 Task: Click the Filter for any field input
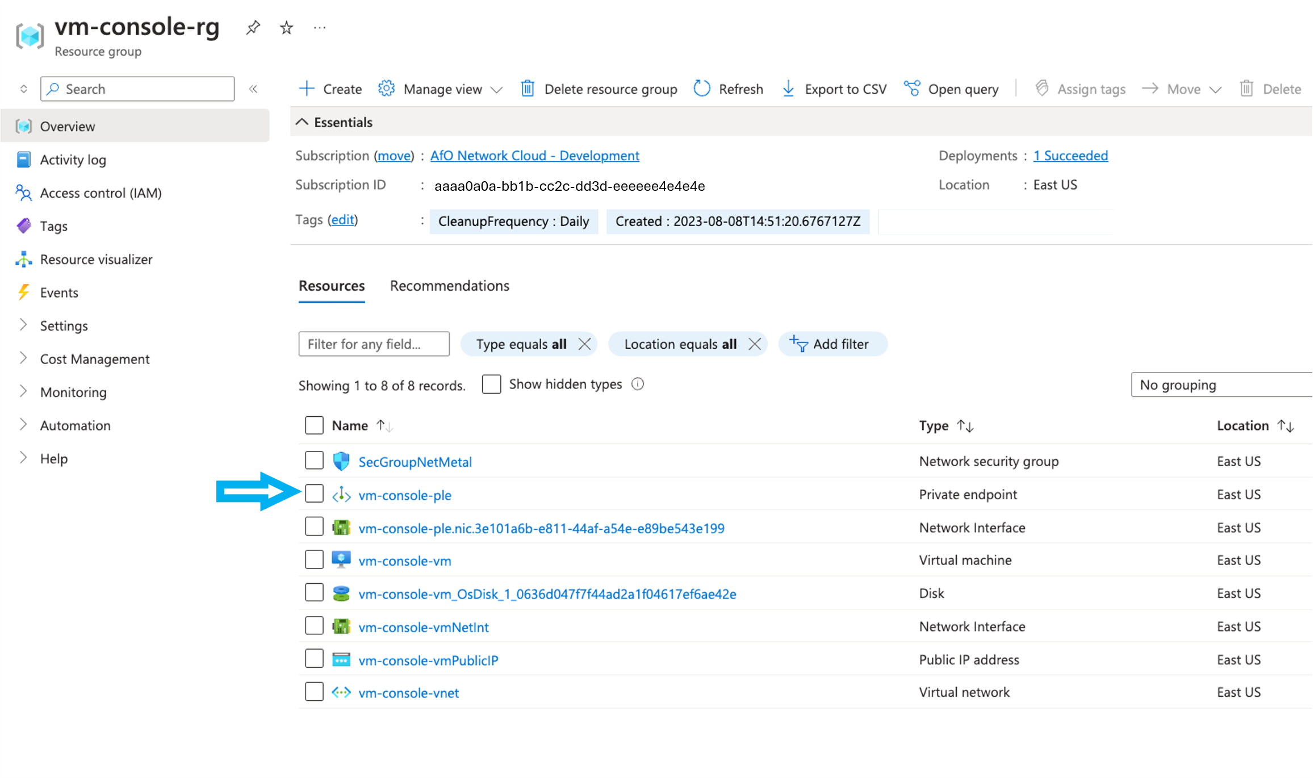coord(373,344)
